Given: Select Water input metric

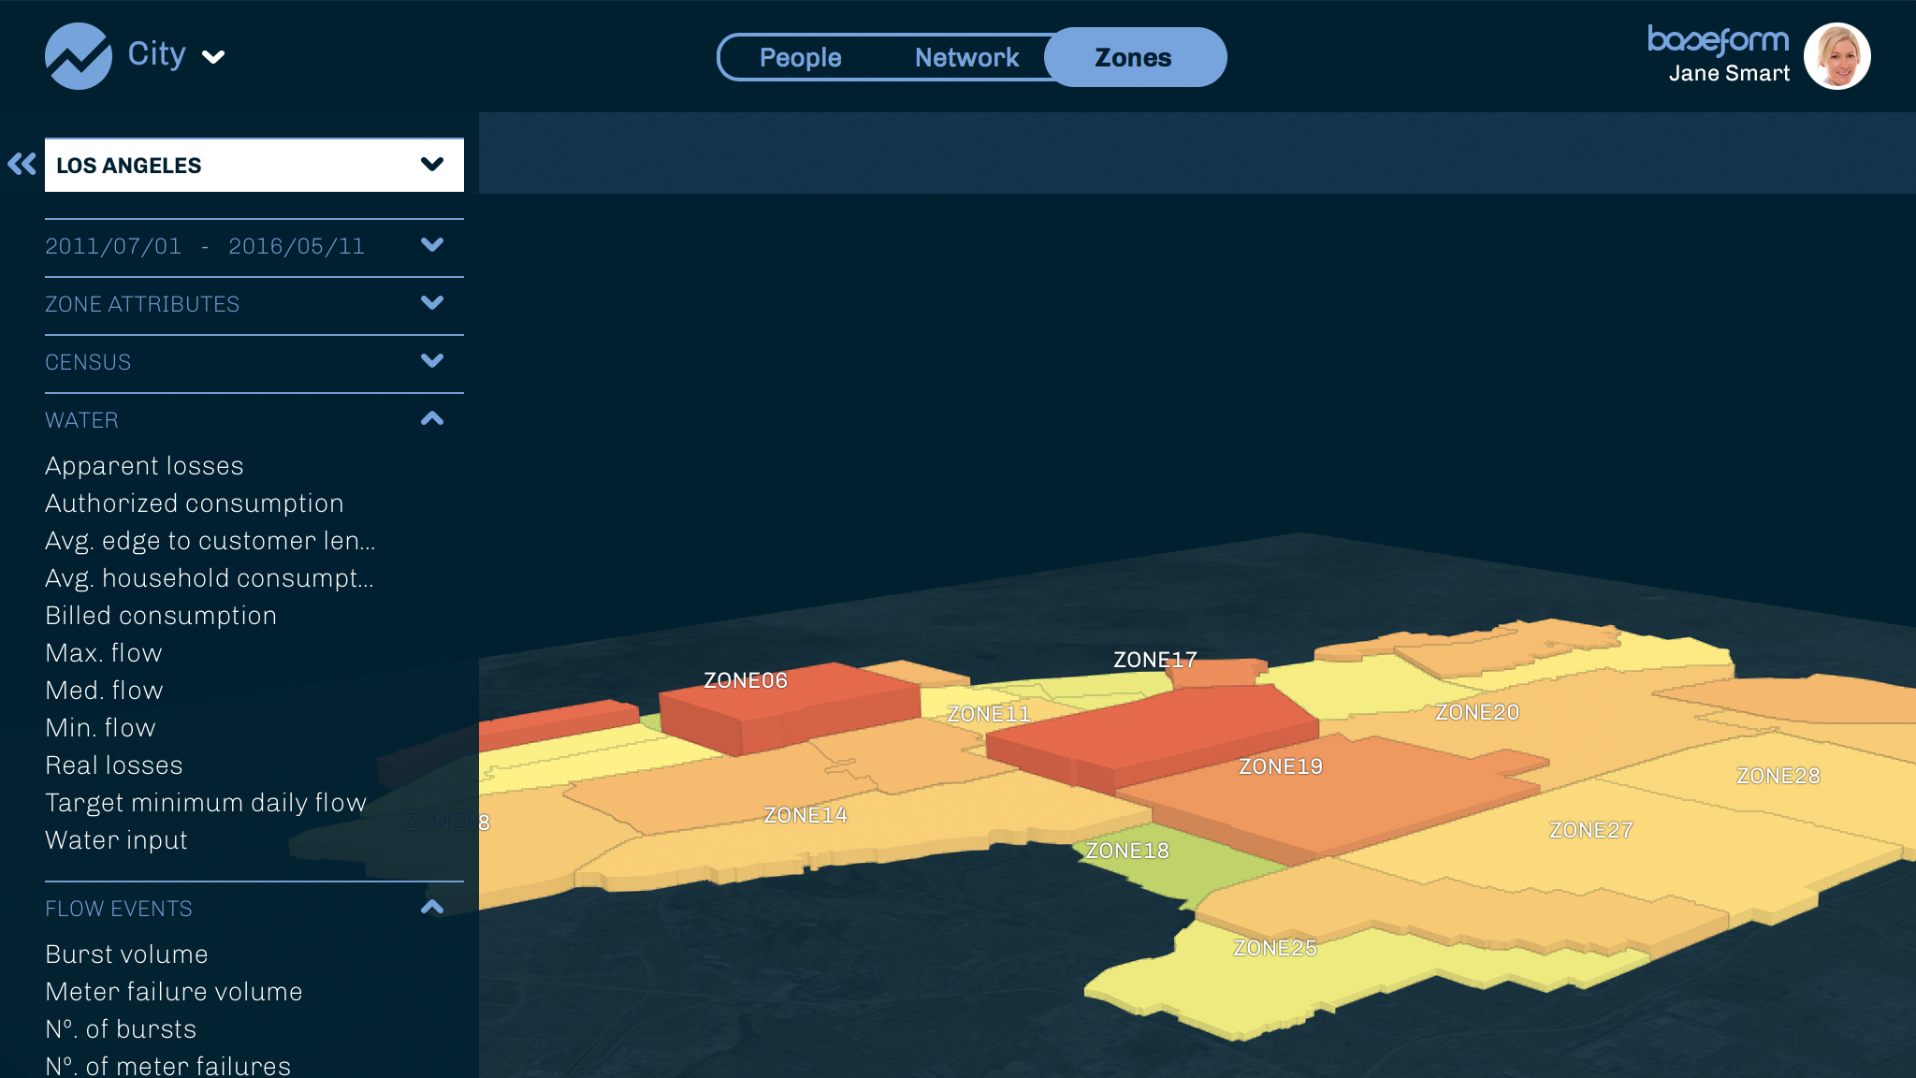Looking at the screenshot, I should (x=116, y=840).
